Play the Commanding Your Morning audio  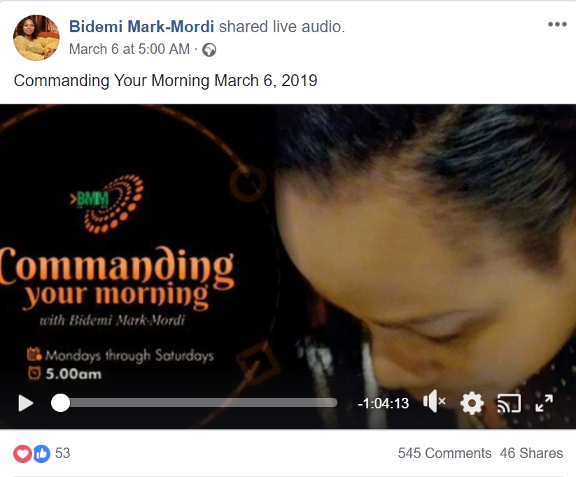pos(26,403)
